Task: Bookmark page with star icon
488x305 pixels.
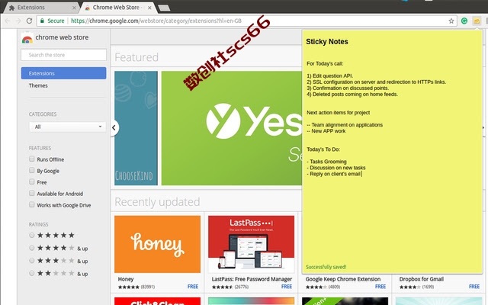Action: point(451,21)
